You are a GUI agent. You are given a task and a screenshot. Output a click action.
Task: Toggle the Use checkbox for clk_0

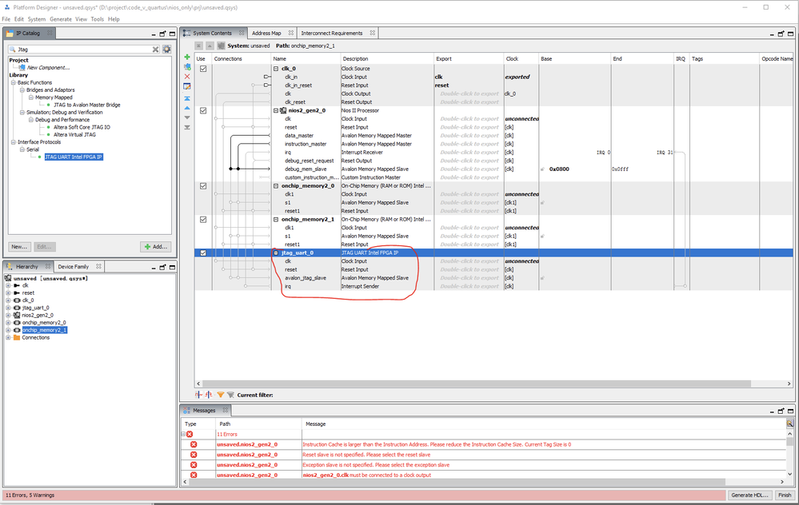(203, 69)
